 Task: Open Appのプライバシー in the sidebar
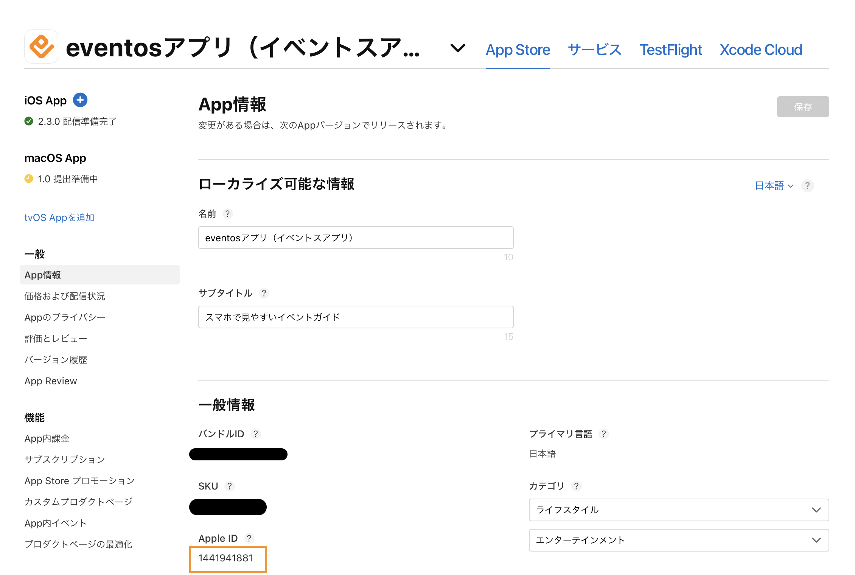65,317
